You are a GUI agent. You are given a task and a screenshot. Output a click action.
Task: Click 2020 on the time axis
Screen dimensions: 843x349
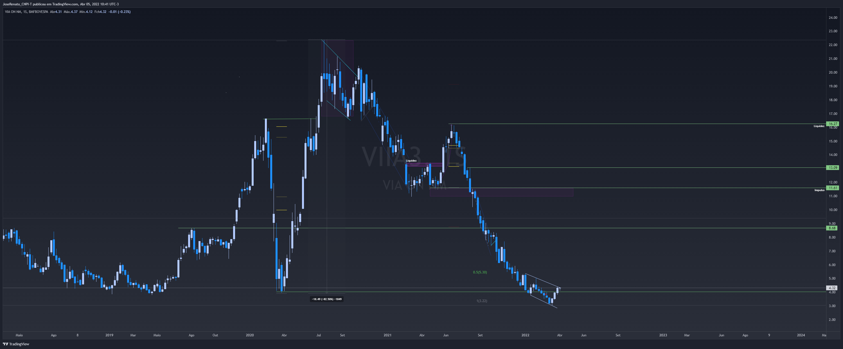(x=250, y=335)
